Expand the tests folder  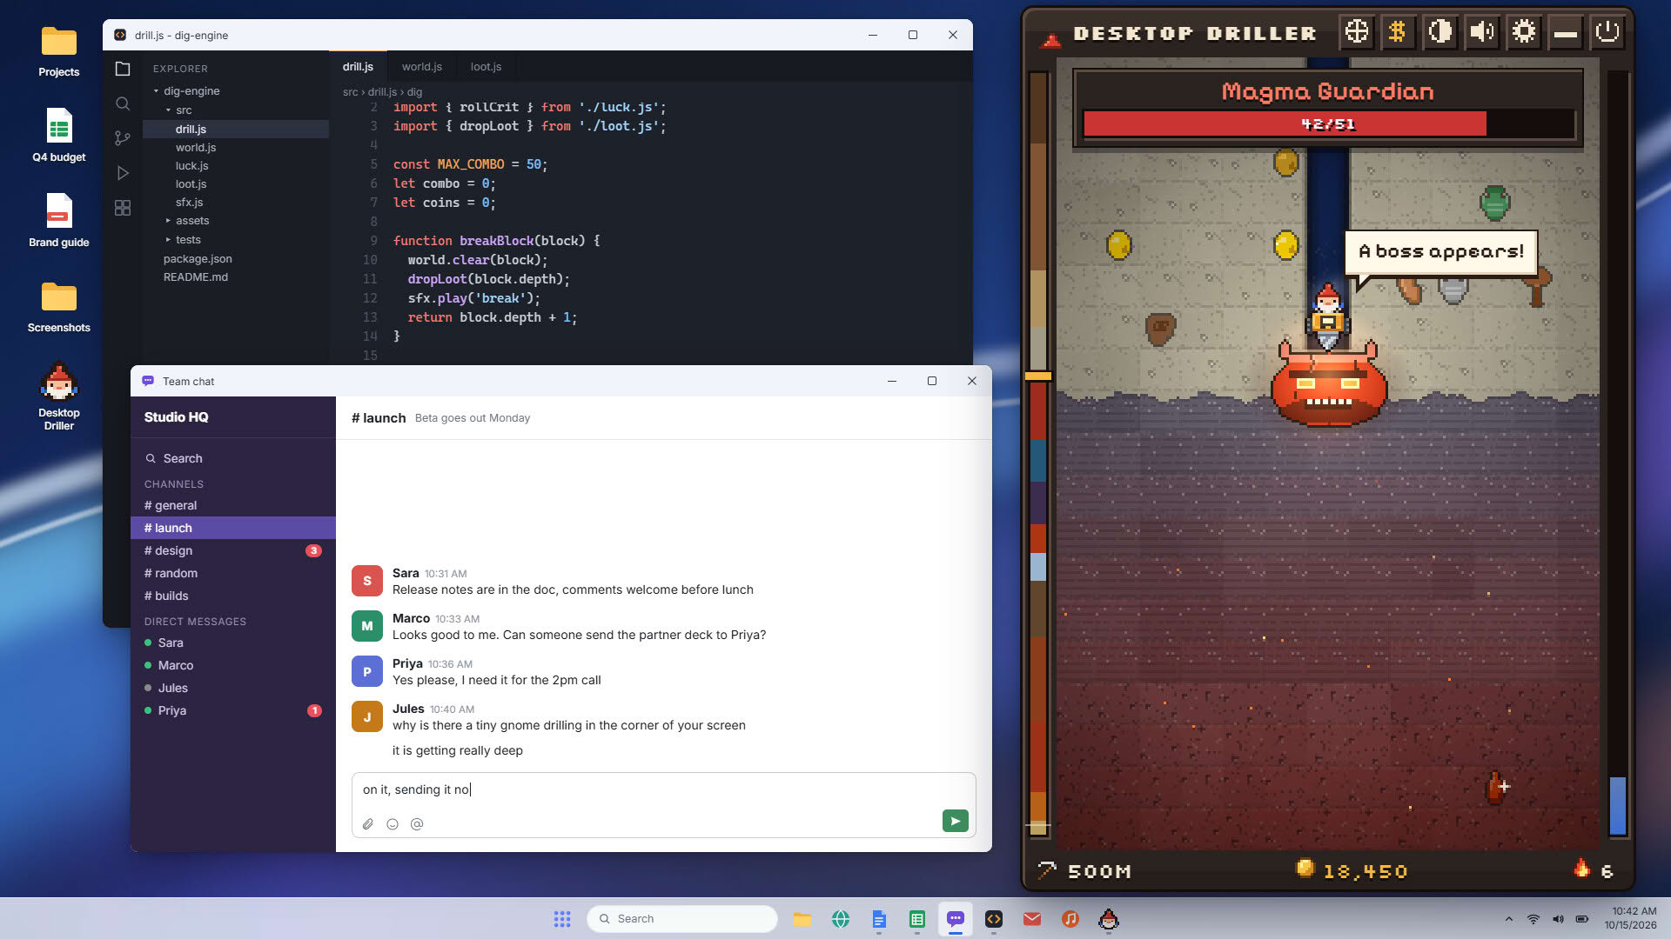[235, 240]
